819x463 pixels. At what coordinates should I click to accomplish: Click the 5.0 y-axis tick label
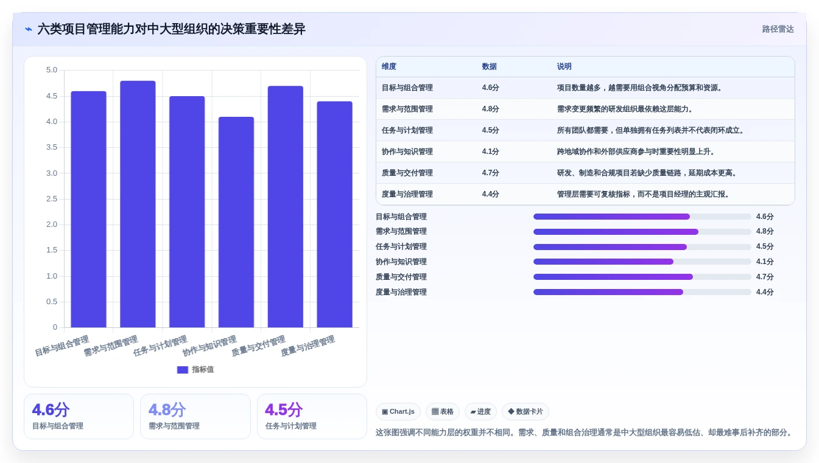click(52, 70)
